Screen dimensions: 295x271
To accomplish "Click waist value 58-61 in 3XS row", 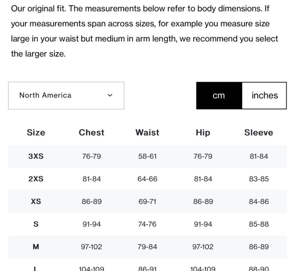I will 147,156.
